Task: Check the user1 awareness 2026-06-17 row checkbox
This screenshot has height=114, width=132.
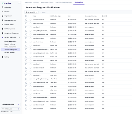Action: [x=26, y=23]
